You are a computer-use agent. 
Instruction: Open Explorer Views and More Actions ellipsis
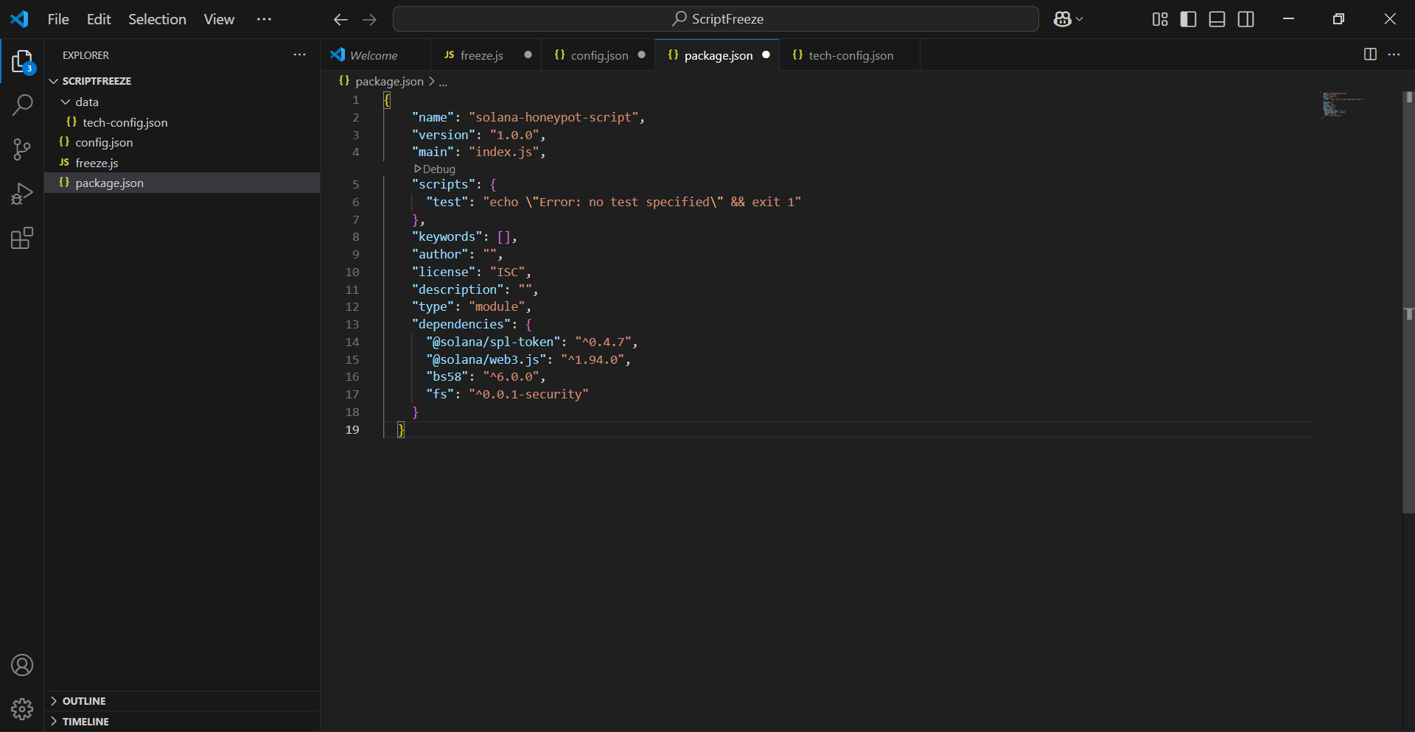(299, 54)
